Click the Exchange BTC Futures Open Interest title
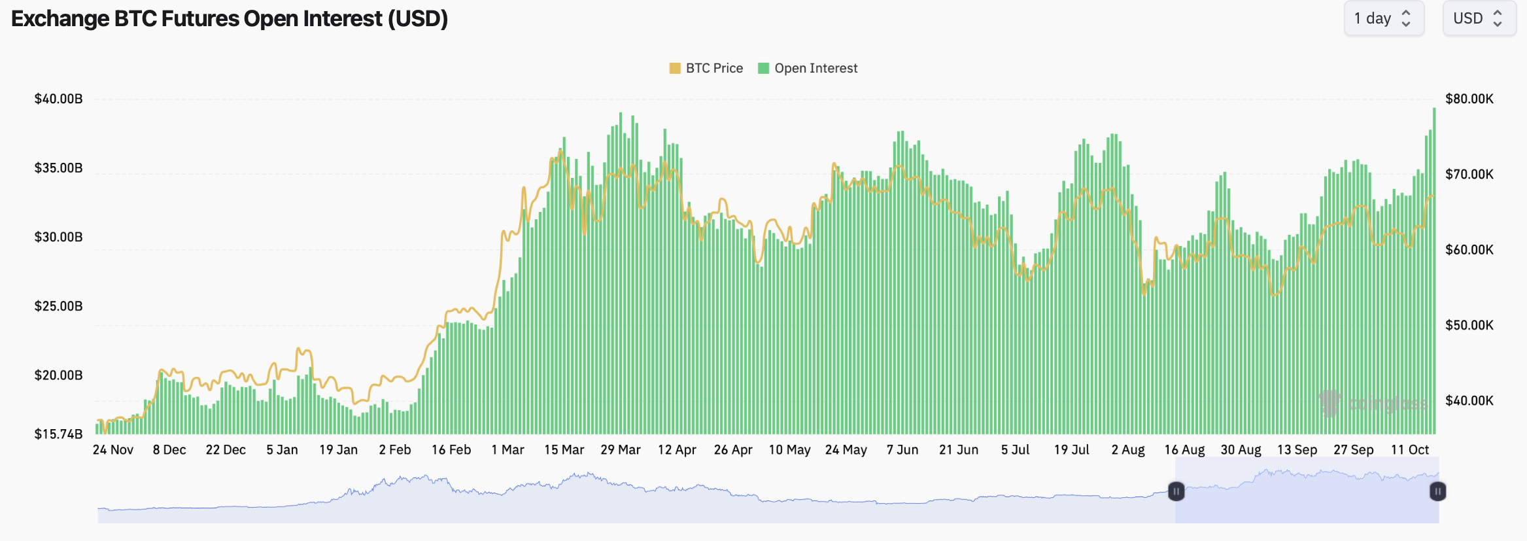 tap(230, 18)
